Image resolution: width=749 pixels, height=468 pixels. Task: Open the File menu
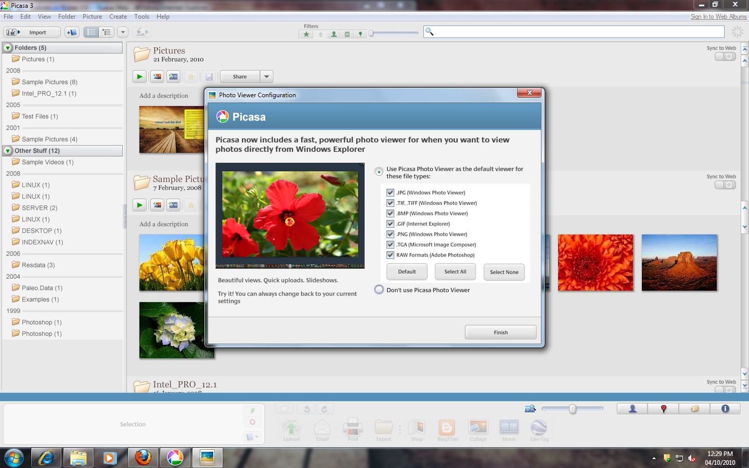point(8,17)
